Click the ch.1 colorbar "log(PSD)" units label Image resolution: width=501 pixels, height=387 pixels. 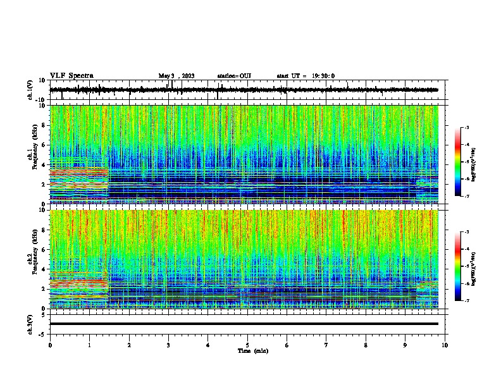point(473,165)
